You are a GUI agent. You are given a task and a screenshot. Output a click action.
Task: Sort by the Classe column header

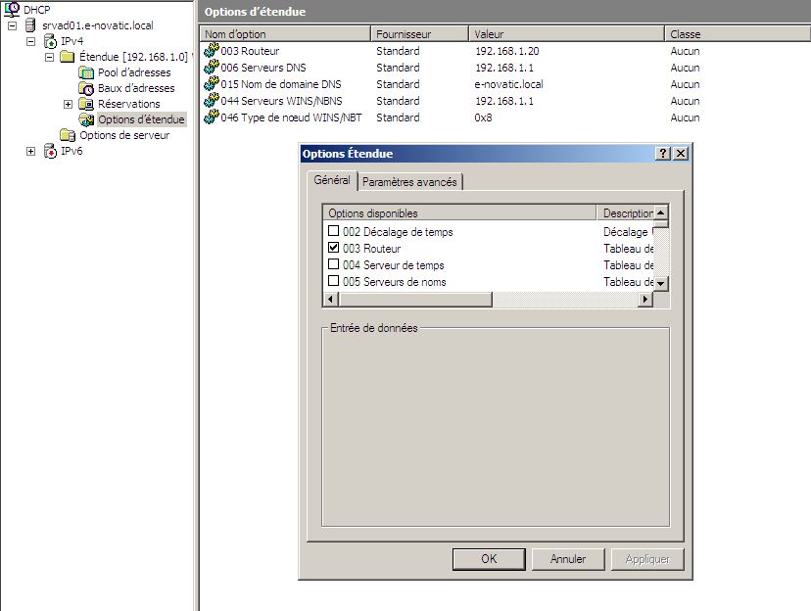click(738, 34)
